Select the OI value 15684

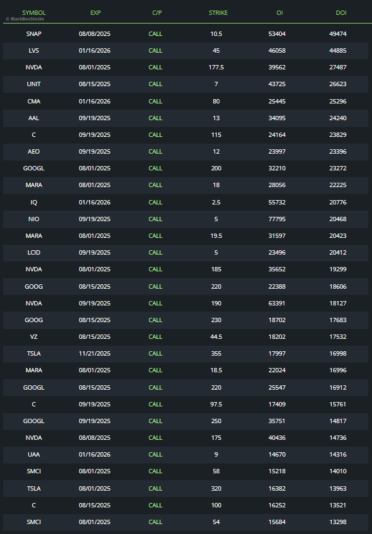277,522
